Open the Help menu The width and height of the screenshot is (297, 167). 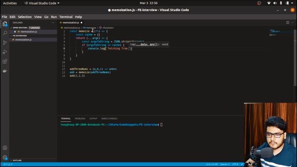pyautogui.click(x=78, y=17)
